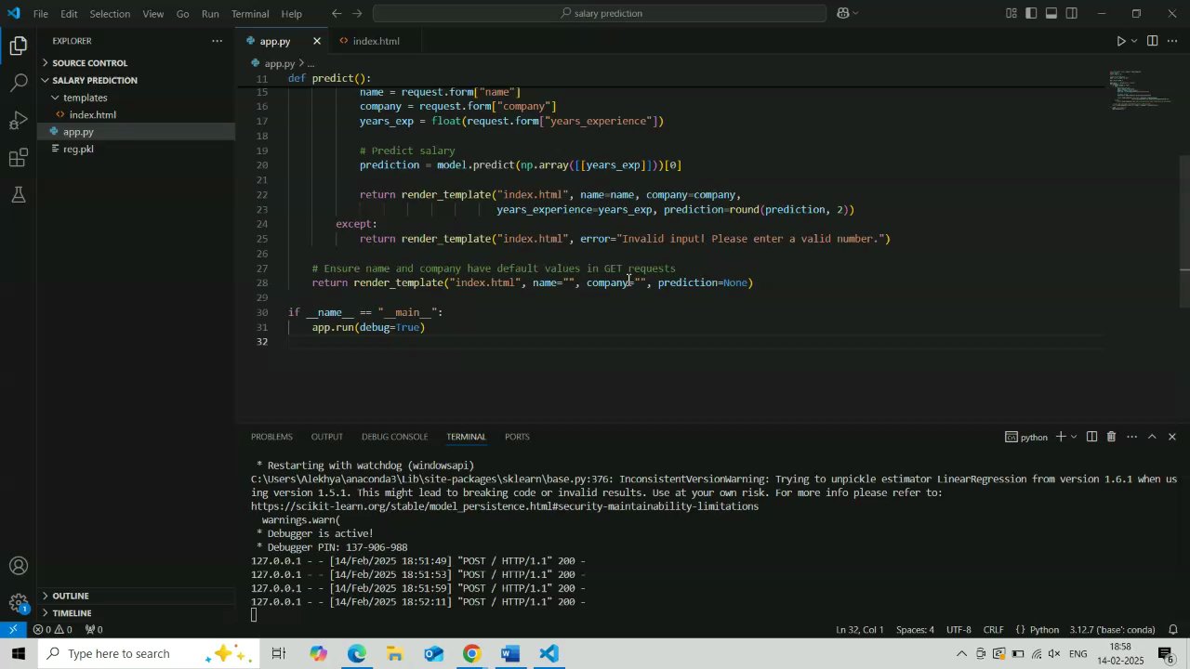Screen dimensions: 1190x669
Task: Close the terminal panel
Action: coord(1172,437)
